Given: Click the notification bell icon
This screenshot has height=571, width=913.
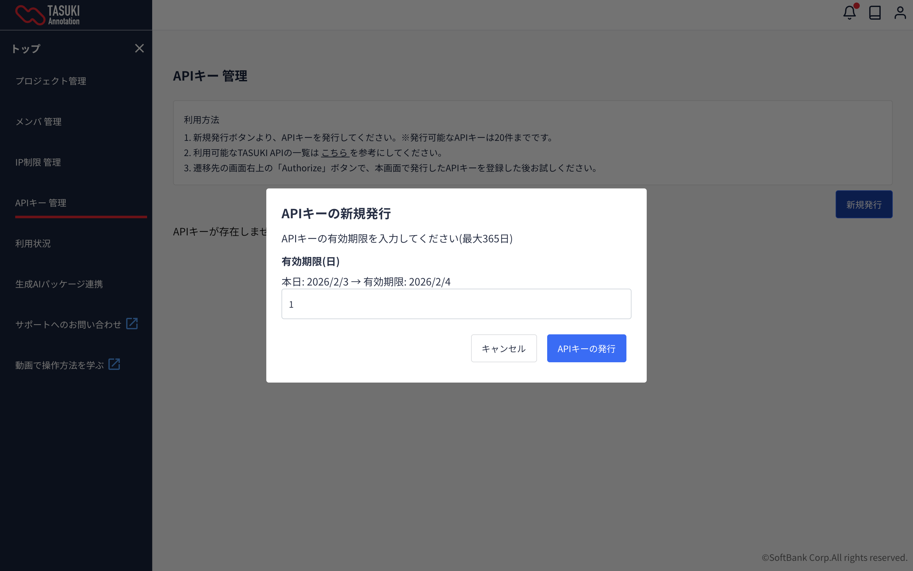Looking at the screenshot, I should coord(849,13).
